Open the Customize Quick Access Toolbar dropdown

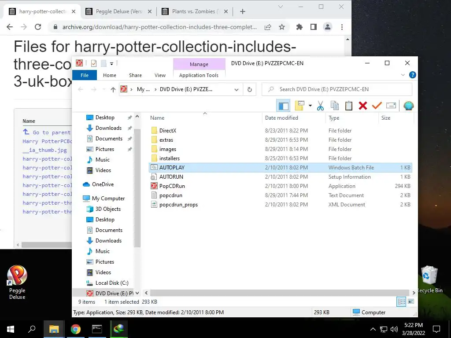(x=111, y=63)
